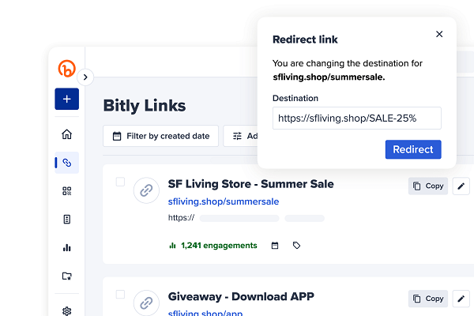Open the sfliving.shop/summersale link
The height and width of the screenshot is (316, 474).
click(x=223, y=201)
